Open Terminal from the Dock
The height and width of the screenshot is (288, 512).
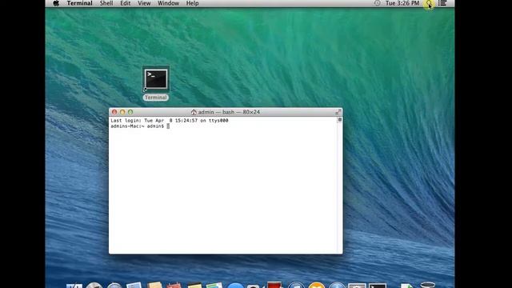click(x=378, y=286)
